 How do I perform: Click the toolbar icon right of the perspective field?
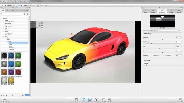click(42, 5)
